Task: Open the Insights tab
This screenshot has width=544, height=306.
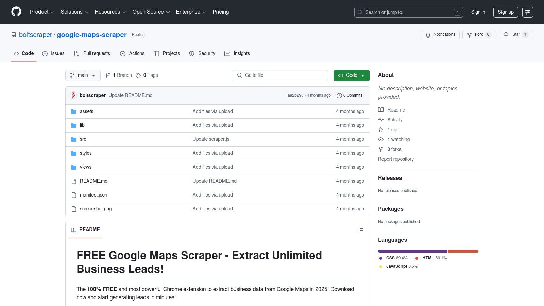Action: click(237, 53)
